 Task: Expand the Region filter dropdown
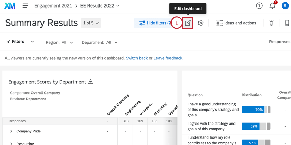click(x=60, y=43)
